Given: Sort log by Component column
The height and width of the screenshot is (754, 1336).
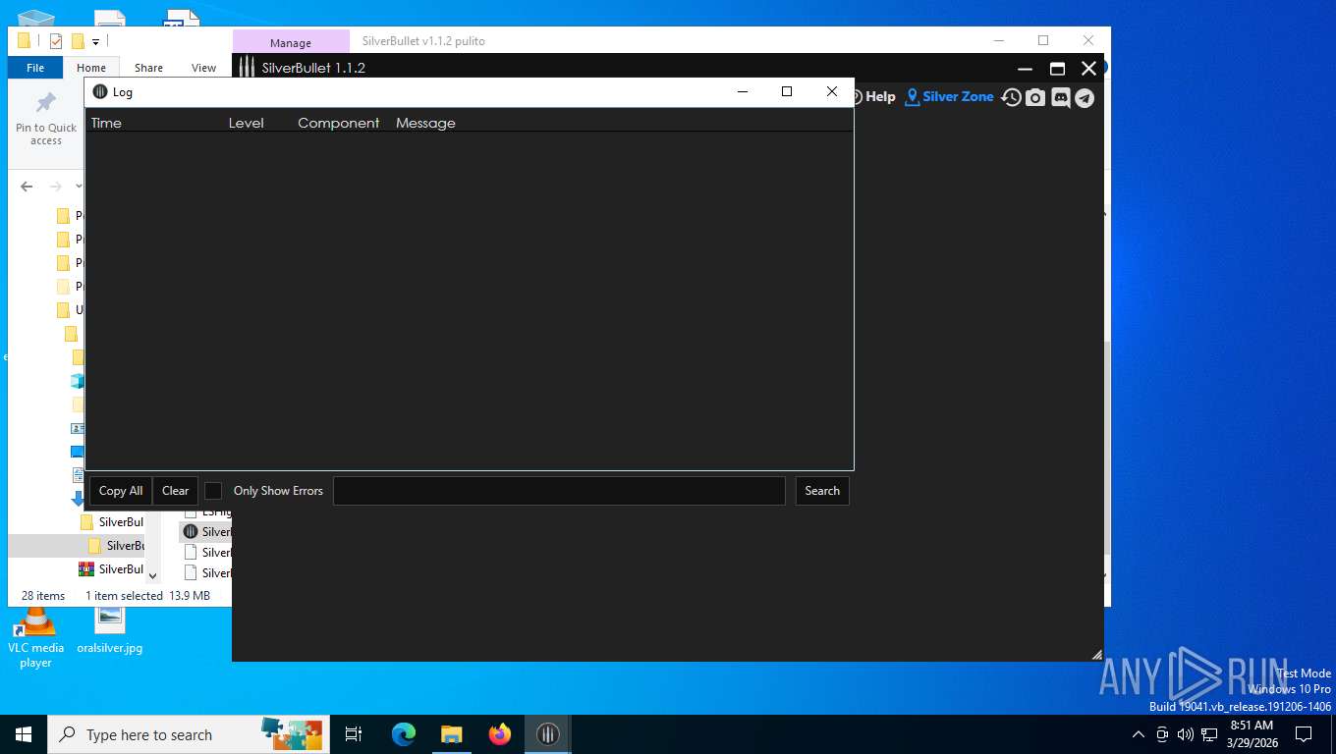Looking at the screenshot, I should [339, 123].
